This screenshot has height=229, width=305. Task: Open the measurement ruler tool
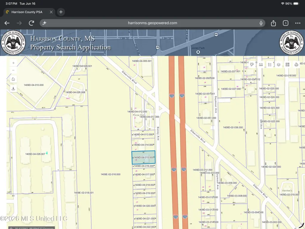261,65
